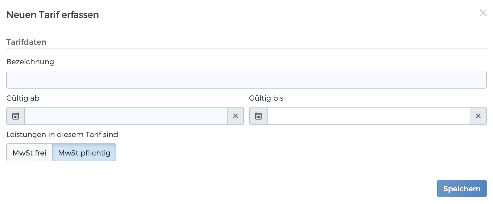
Task: Click the Leistungen in diesem Tarif sind label
Action: point(62,134)
